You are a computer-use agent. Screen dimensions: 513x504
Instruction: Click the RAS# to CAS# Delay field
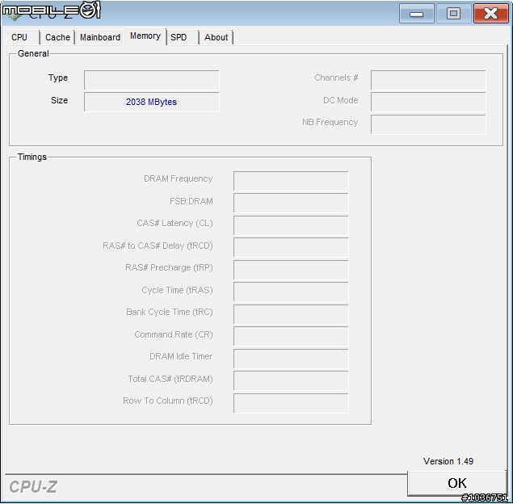coord(291,248)
